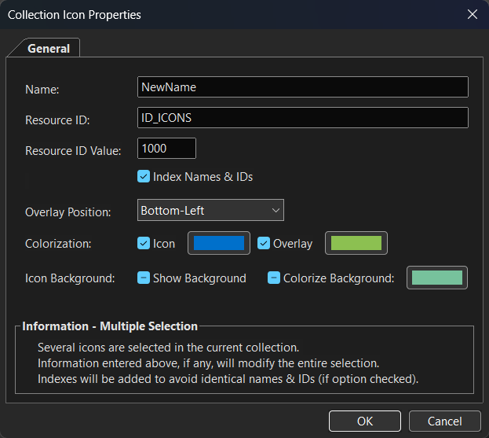Click 'Information entered above' text line
The image size is (489, 438).
tap(208, 363)
